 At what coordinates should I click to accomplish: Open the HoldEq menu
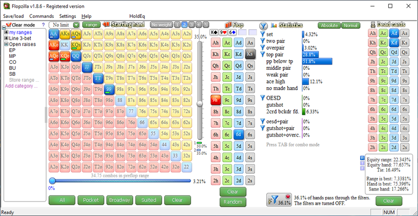137,16
